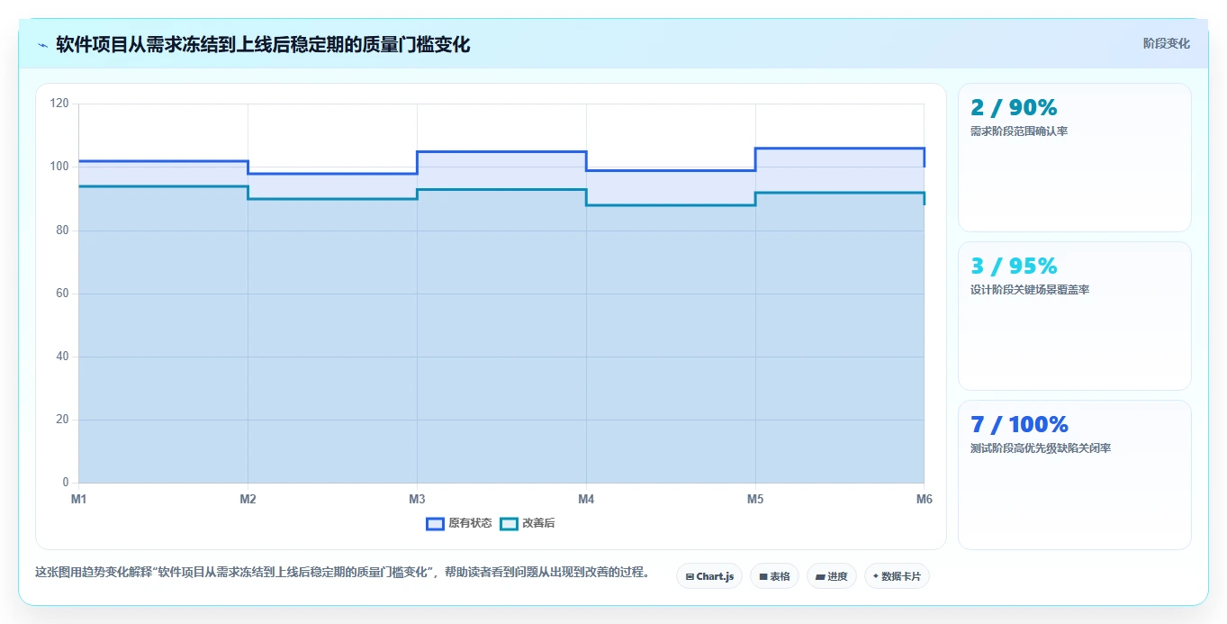Open the 3 / 95% data card
The image size is (1227, 624).
pos(1075,316)
